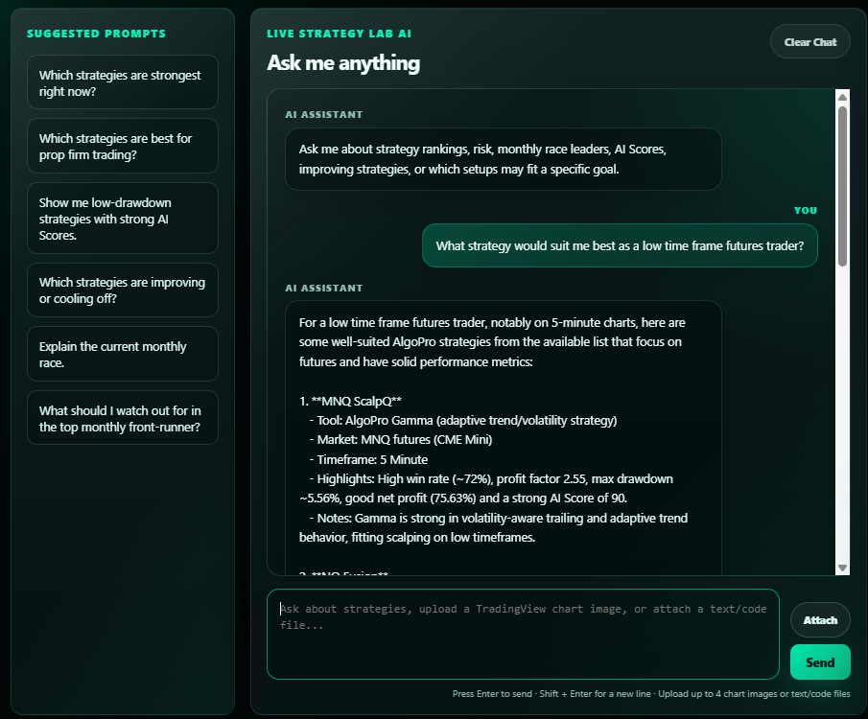Focus the strategy question text box
868x719 pixels.
523,635
